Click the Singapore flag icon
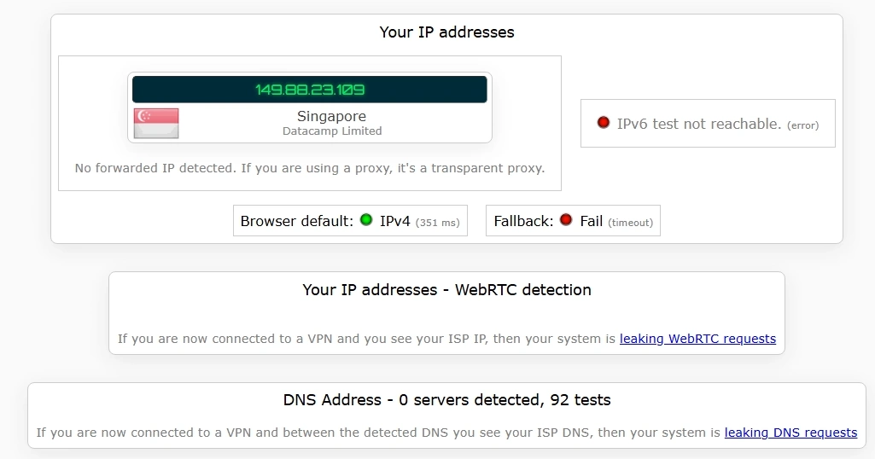The image size is (875, 459). click(x=156, y=124)
